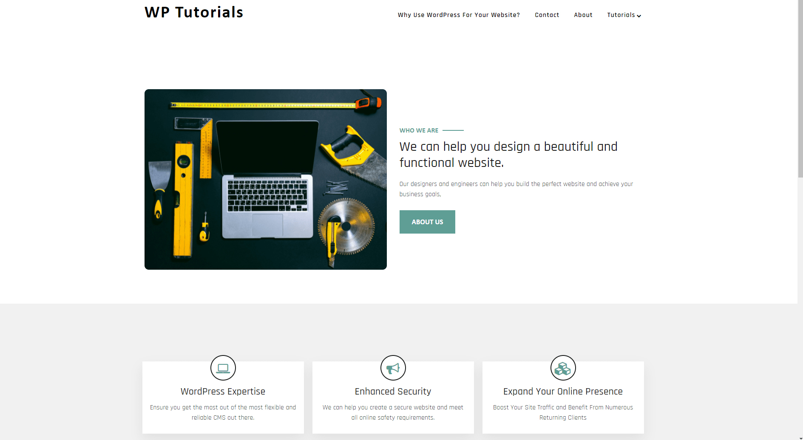Image resolution: width=803 pixels, height=440 pixels.
Task: Click the text about flexible and reliable CMS
Action: pos(223,412)
